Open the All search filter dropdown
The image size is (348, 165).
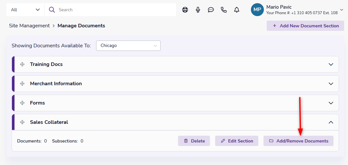(25, 10)
